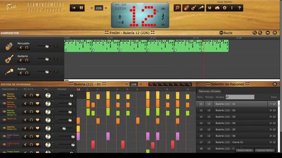Open the Instrumento column dropdown

10,89
